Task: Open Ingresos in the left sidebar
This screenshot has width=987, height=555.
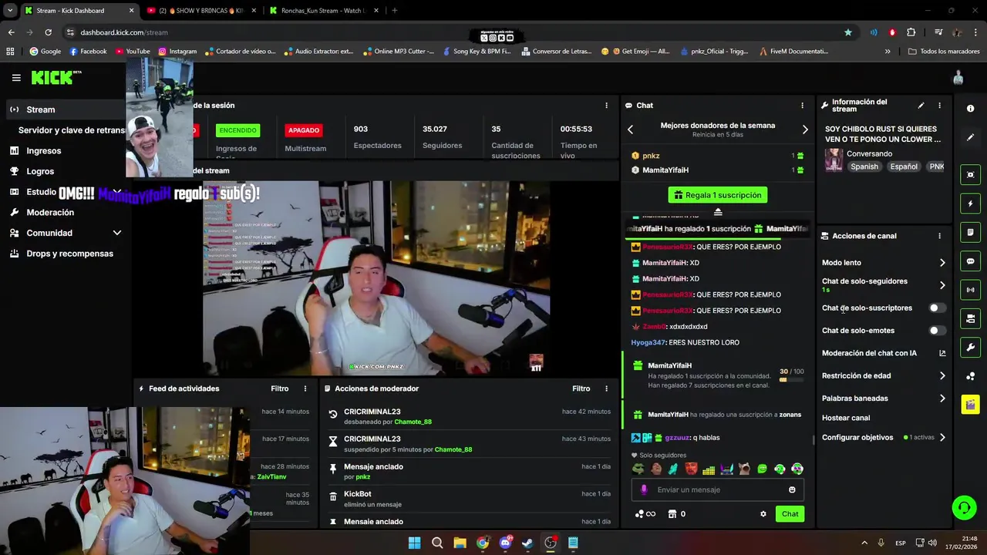Action: (43, 151)
